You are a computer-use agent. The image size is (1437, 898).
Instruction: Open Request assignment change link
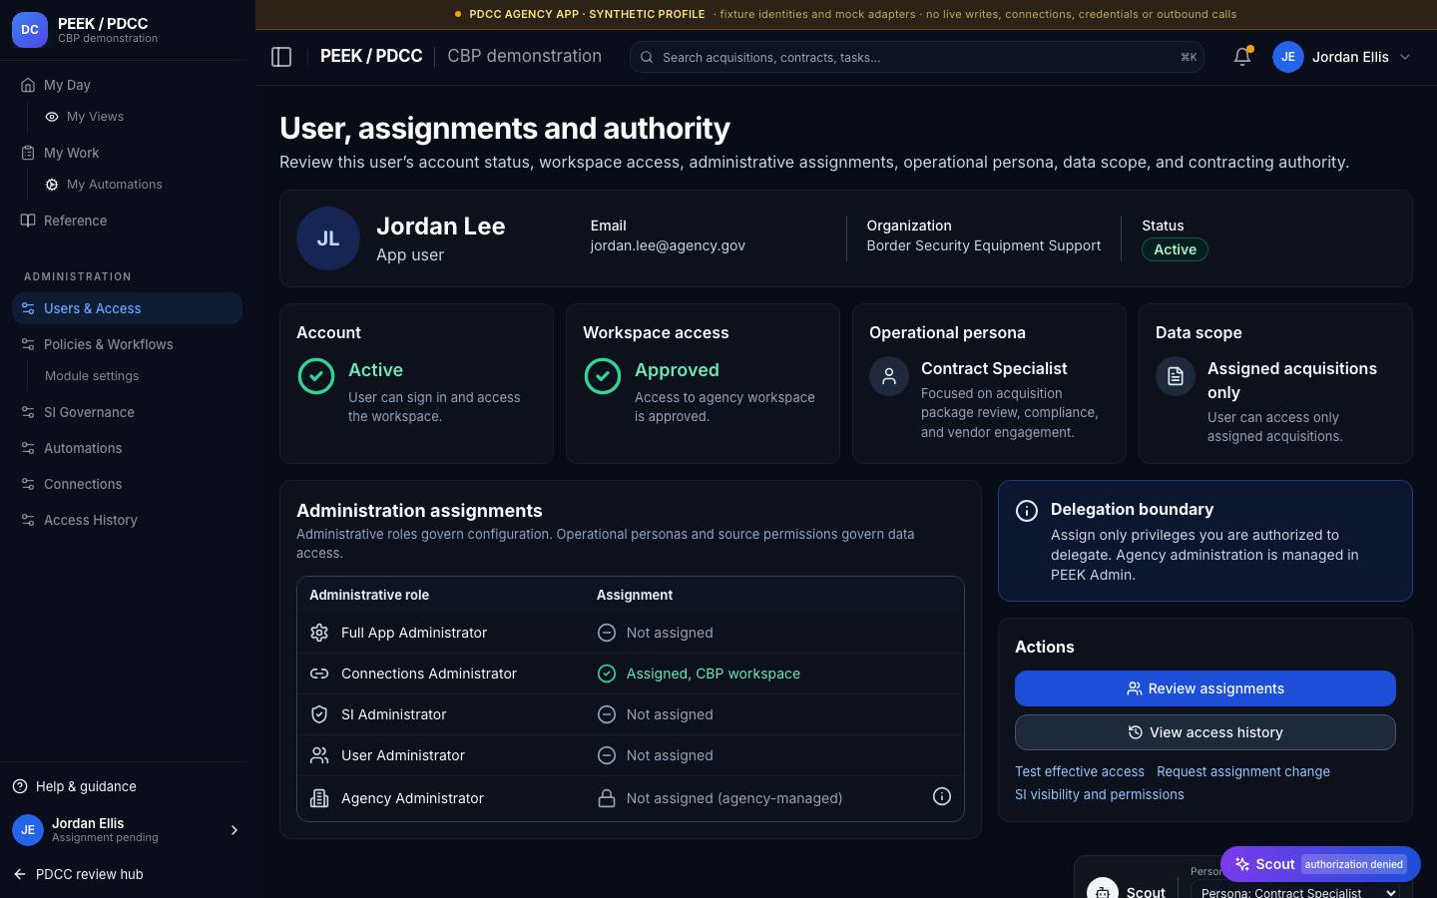point(1243,771)
